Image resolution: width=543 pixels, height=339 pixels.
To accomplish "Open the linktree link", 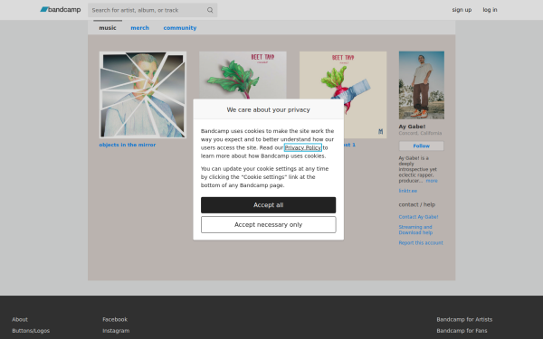I will (407, 191).
